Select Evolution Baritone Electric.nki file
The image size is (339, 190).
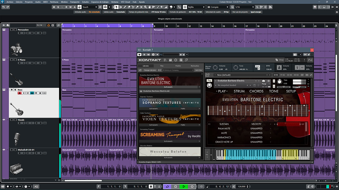(170, 91)
